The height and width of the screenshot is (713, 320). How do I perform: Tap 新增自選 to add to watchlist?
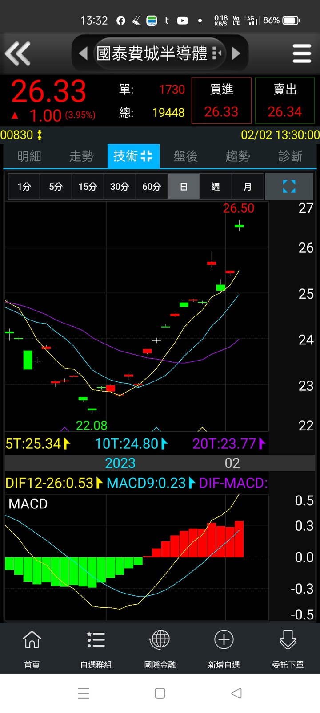pyautogui.click(x=224, y=649)
